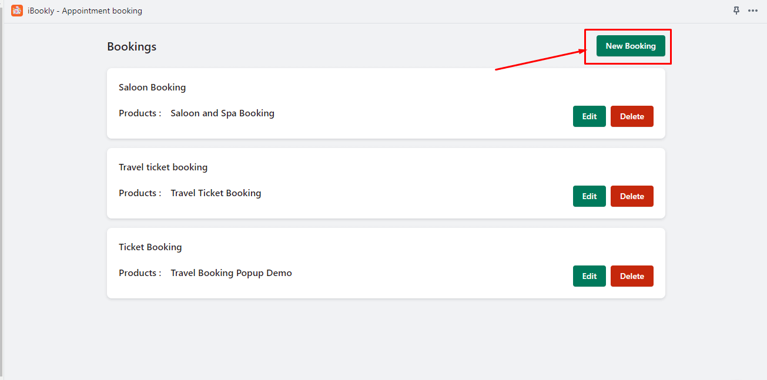Click the Products label in Ticket Booking card

140,273
